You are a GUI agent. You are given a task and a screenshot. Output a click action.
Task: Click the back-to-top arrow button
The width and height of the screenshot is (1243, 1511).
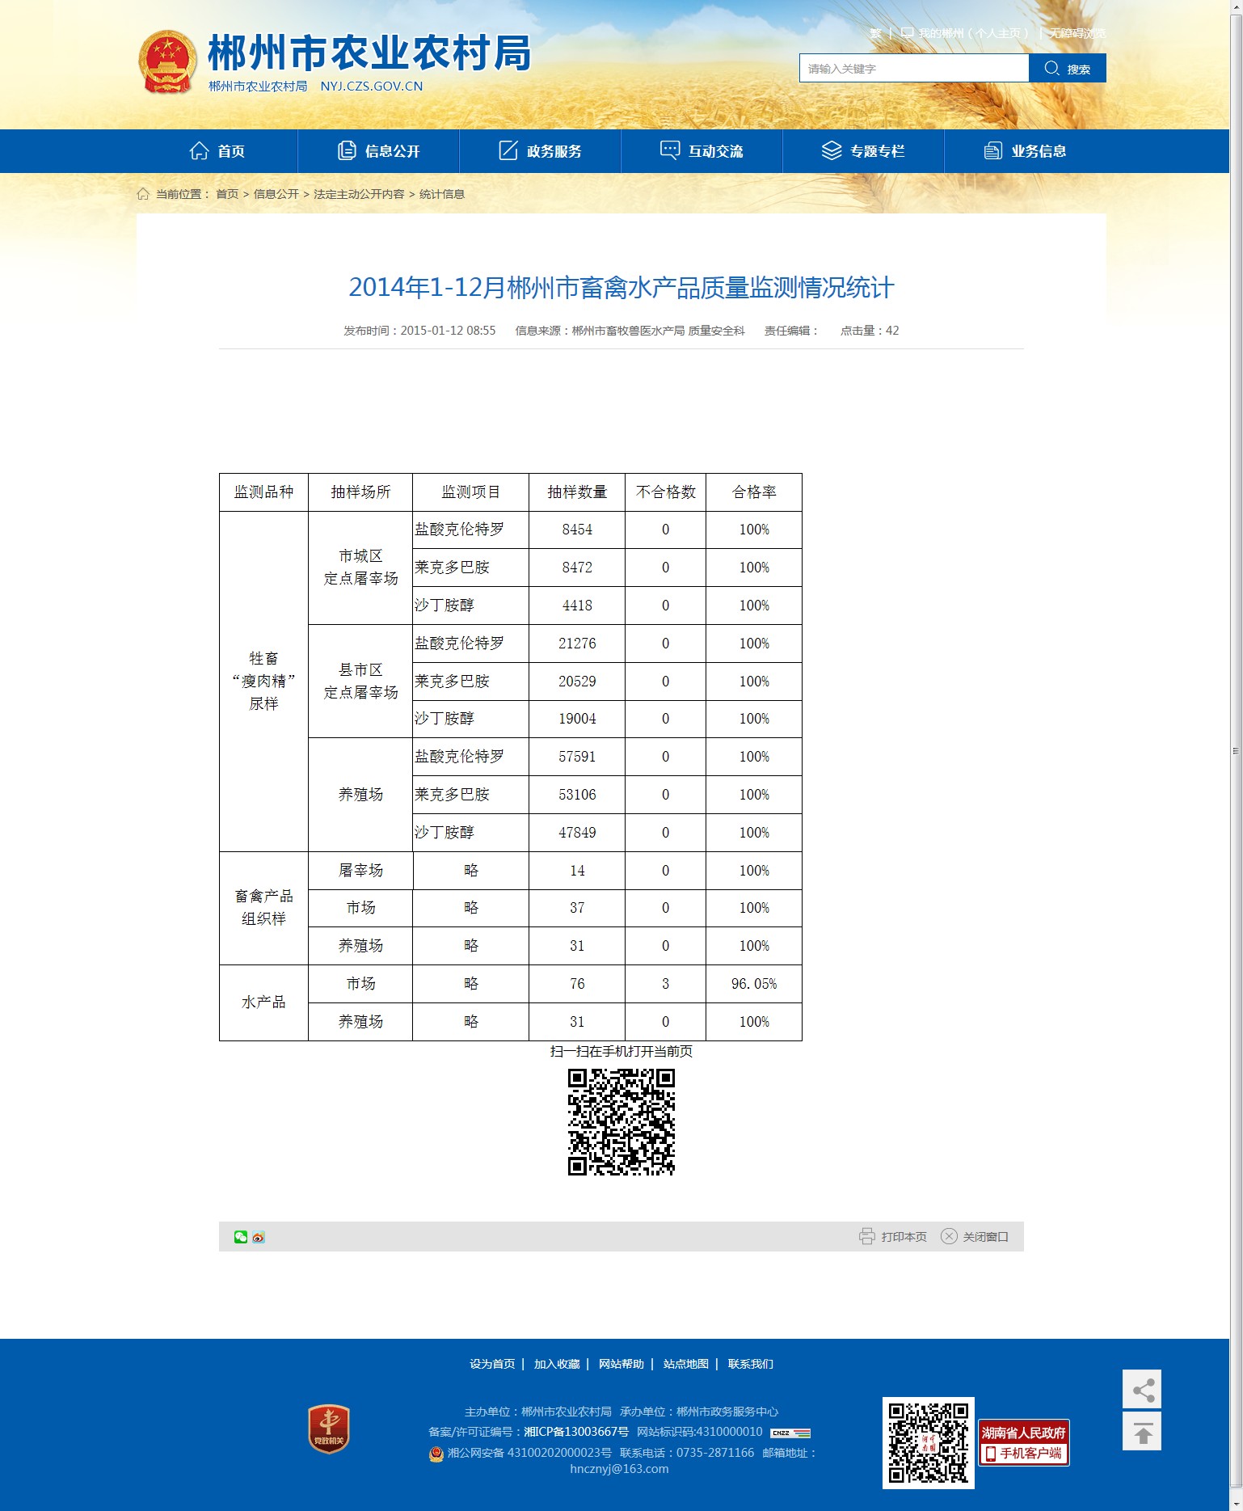[x=1142, y=1431]
